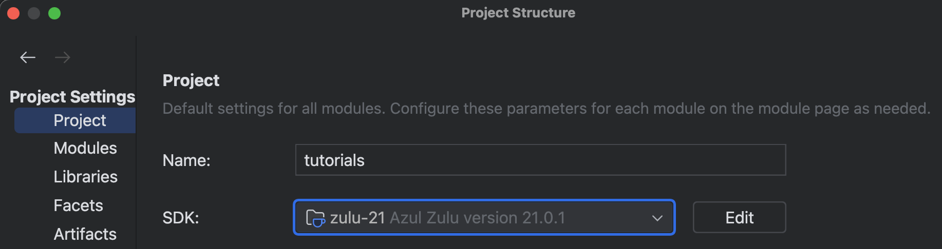Viewport: 942px width, 249px height.
Task: Switch to the Facets section
Action: click(x=79, y=205)
